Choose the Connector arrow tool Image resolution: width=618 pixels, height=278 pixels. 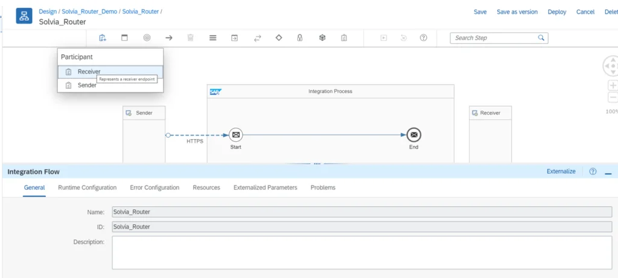click(x=169, y=38)
